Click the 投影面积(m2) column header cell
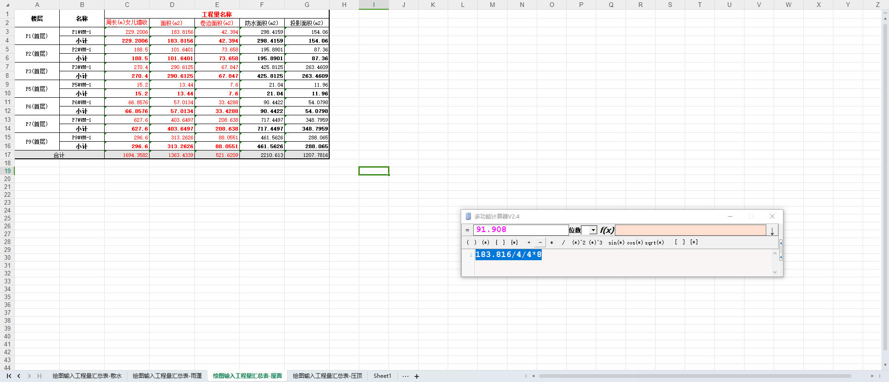 coord(307,23)
